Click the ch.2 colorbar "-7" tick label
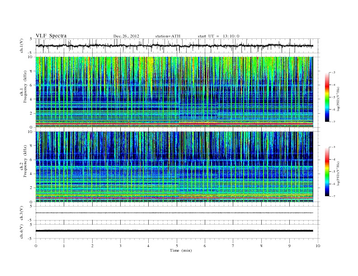 pyautogui.click(x=334, y=196)
